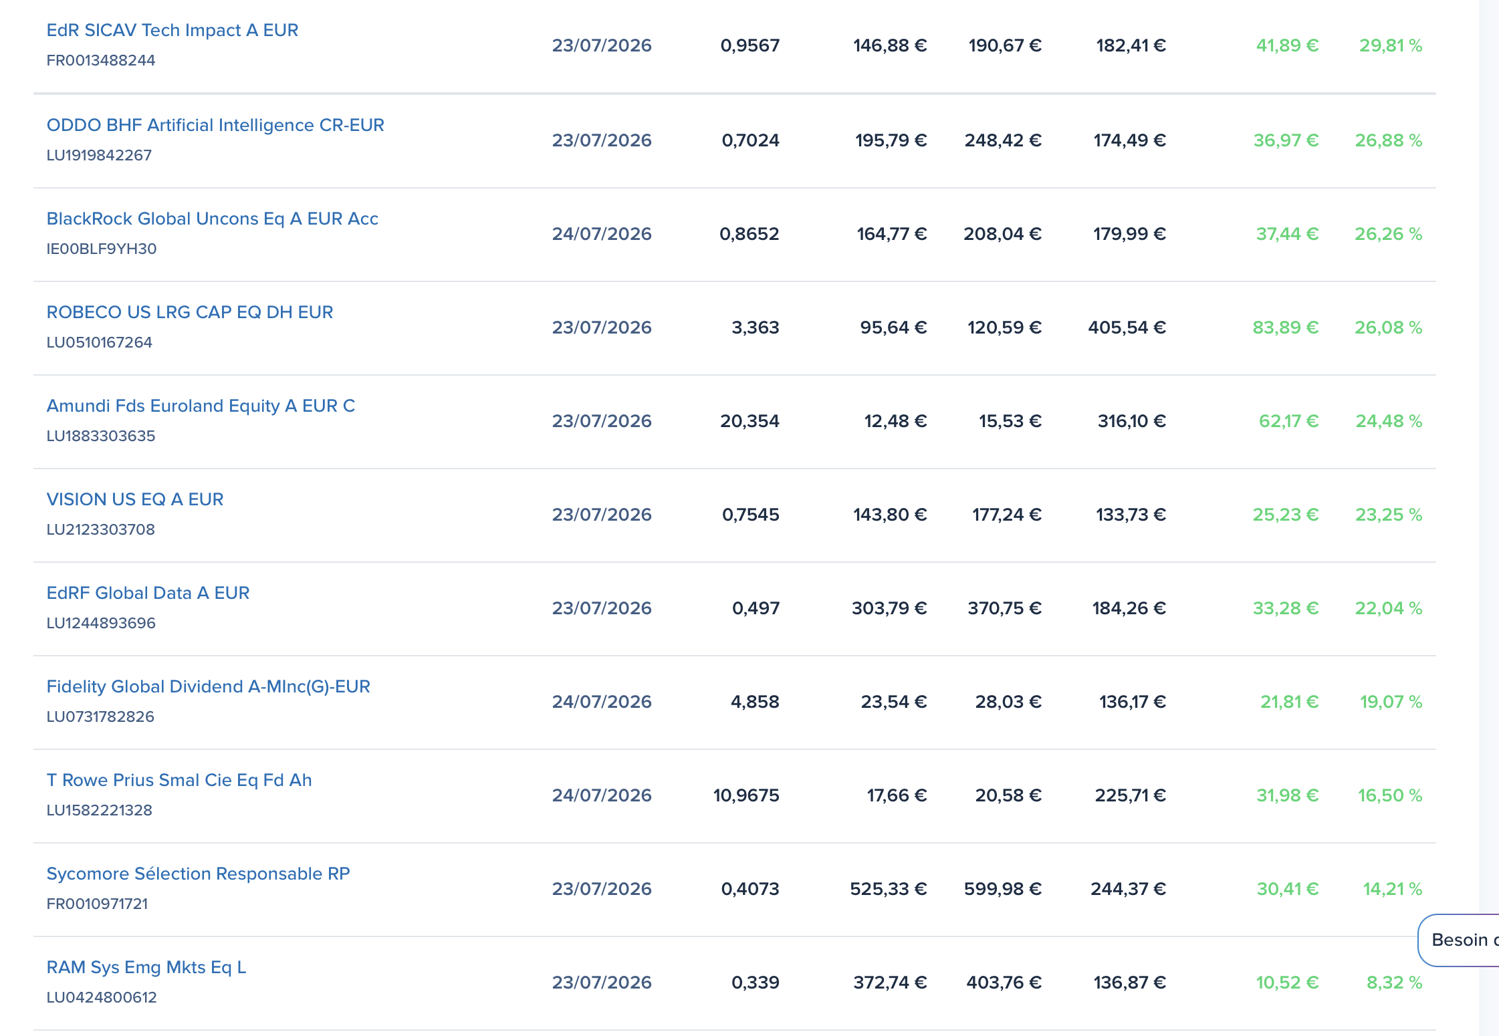Open the EdRF Global Data A EUR fund

[x=148, y=593]
